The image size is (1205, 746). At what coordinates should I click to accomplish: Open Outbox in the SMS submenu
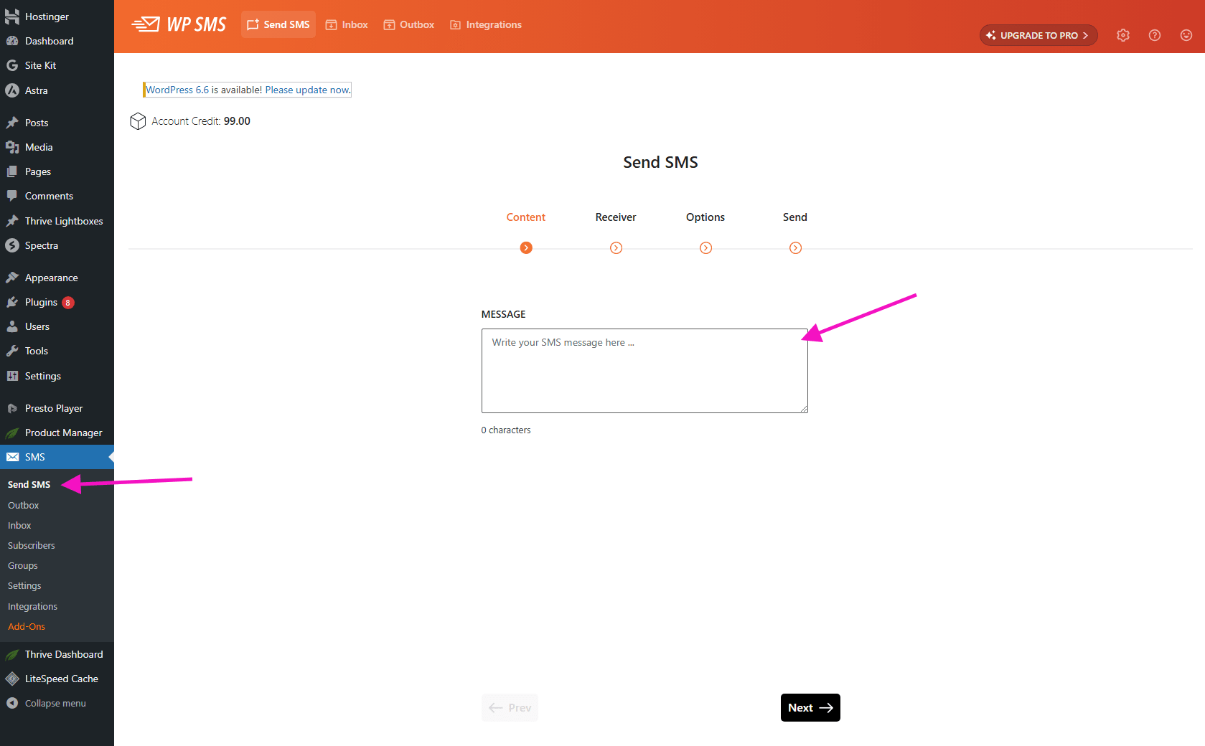(x=23, y=505)
